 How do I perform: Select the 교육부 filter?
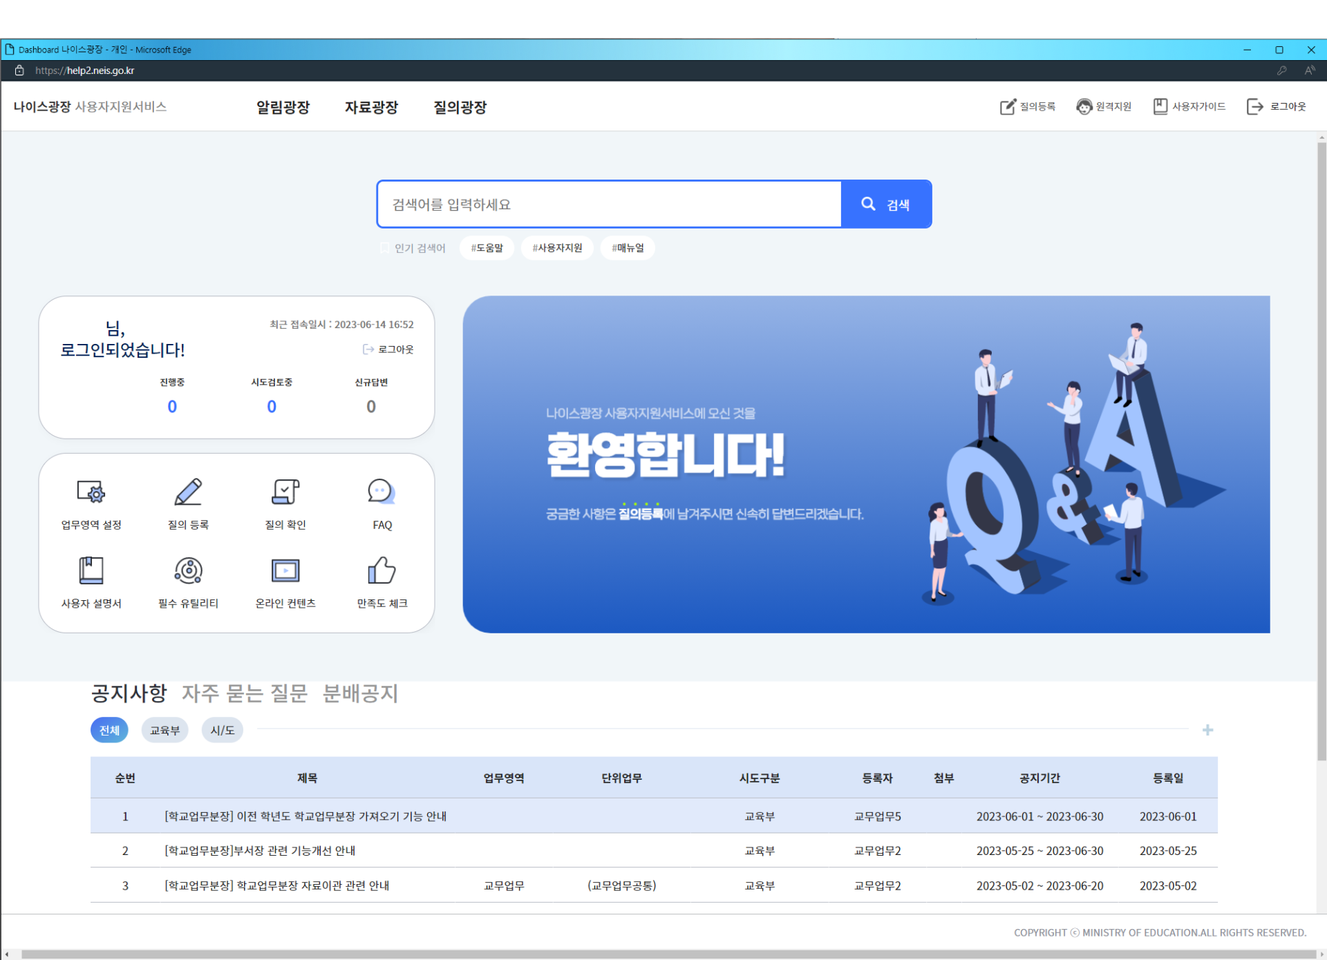pos(164,730)
